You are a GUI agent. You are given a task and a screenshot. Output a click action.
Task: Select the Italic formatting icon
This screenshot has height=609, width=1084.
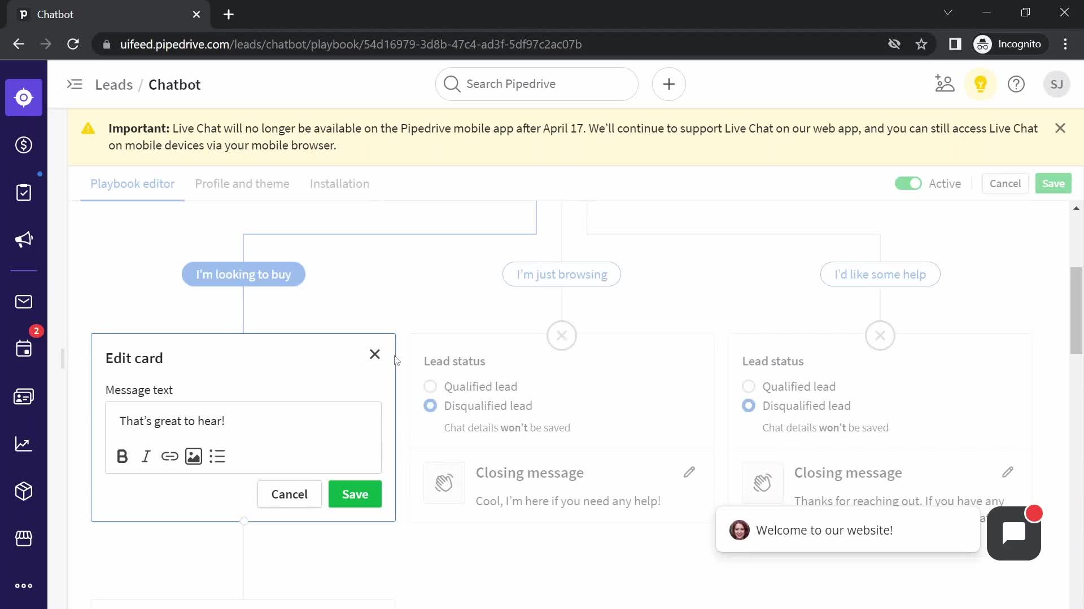click(x=146, y=457)
